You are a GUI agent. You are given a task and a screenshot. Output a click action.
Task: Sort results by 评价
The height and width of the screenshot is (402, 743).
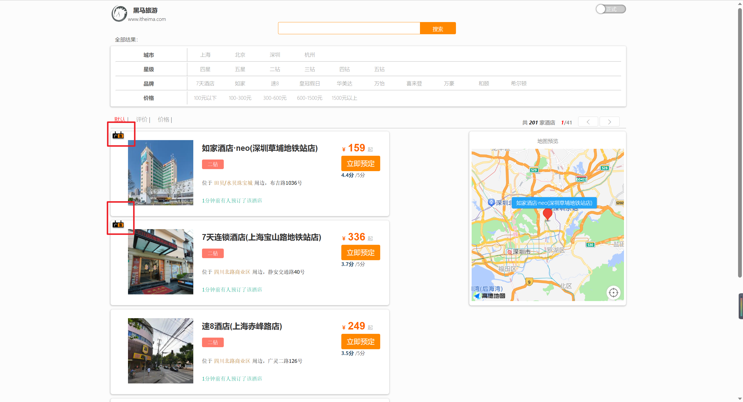click(142, 119)
